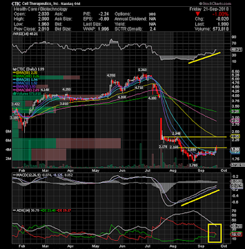This screenshot has width=245, height=249.
Task: Click the EMA(50) 2.35 legend entry
Action: [26, 73]
